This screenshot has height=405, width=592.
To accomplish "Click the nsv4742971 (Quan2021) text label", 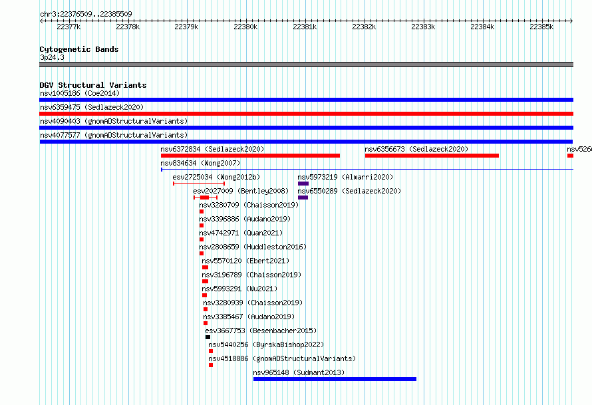I will 241,233.
